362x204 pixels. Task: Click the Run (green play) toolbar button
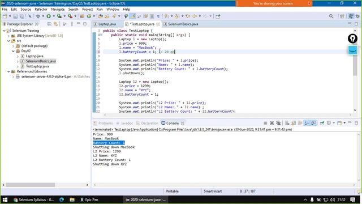click(49, 16)
